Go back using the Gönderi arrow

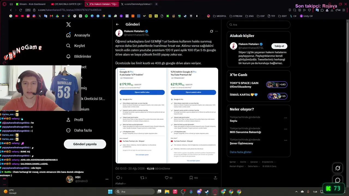(117, 24)
